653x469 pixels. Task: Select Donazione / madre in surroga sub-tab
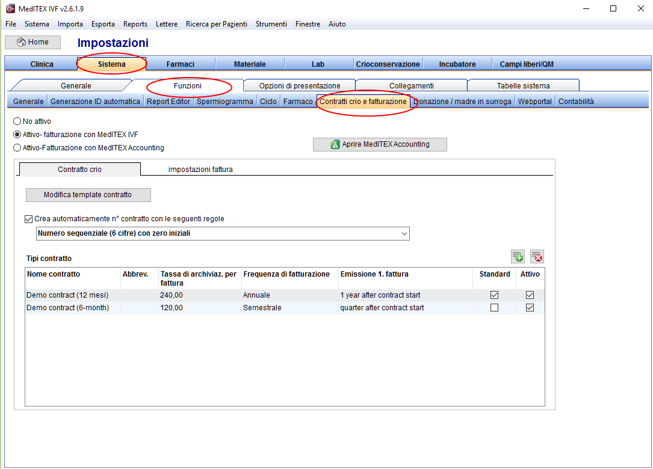463,102
